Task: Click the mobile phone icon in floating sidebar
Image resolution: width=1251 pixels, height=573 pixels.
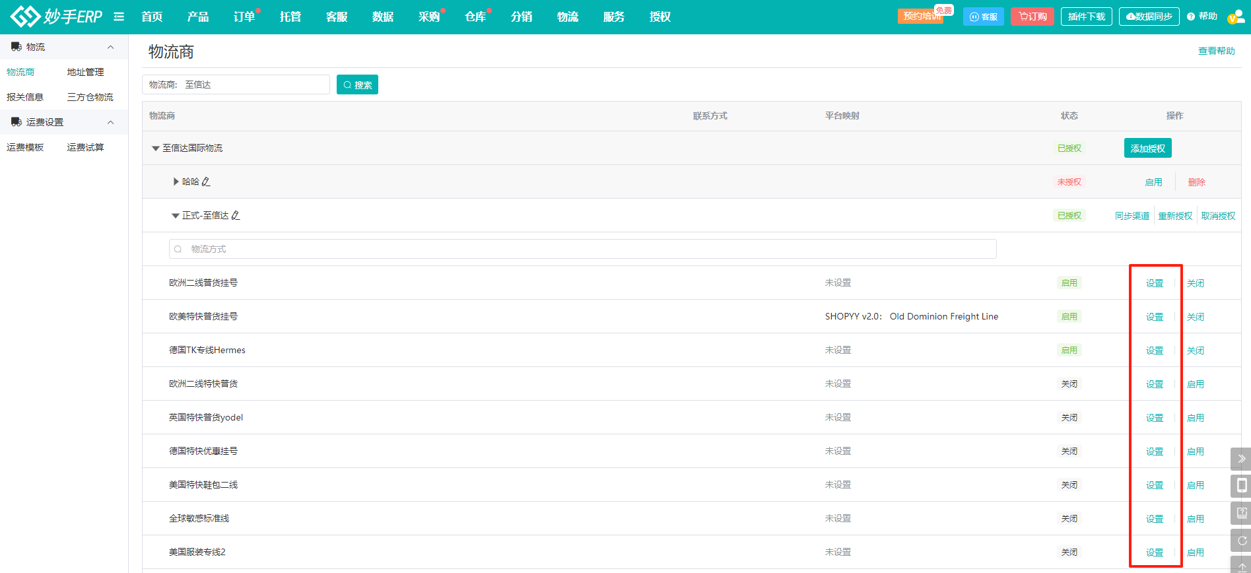Action: [1241, 486]
